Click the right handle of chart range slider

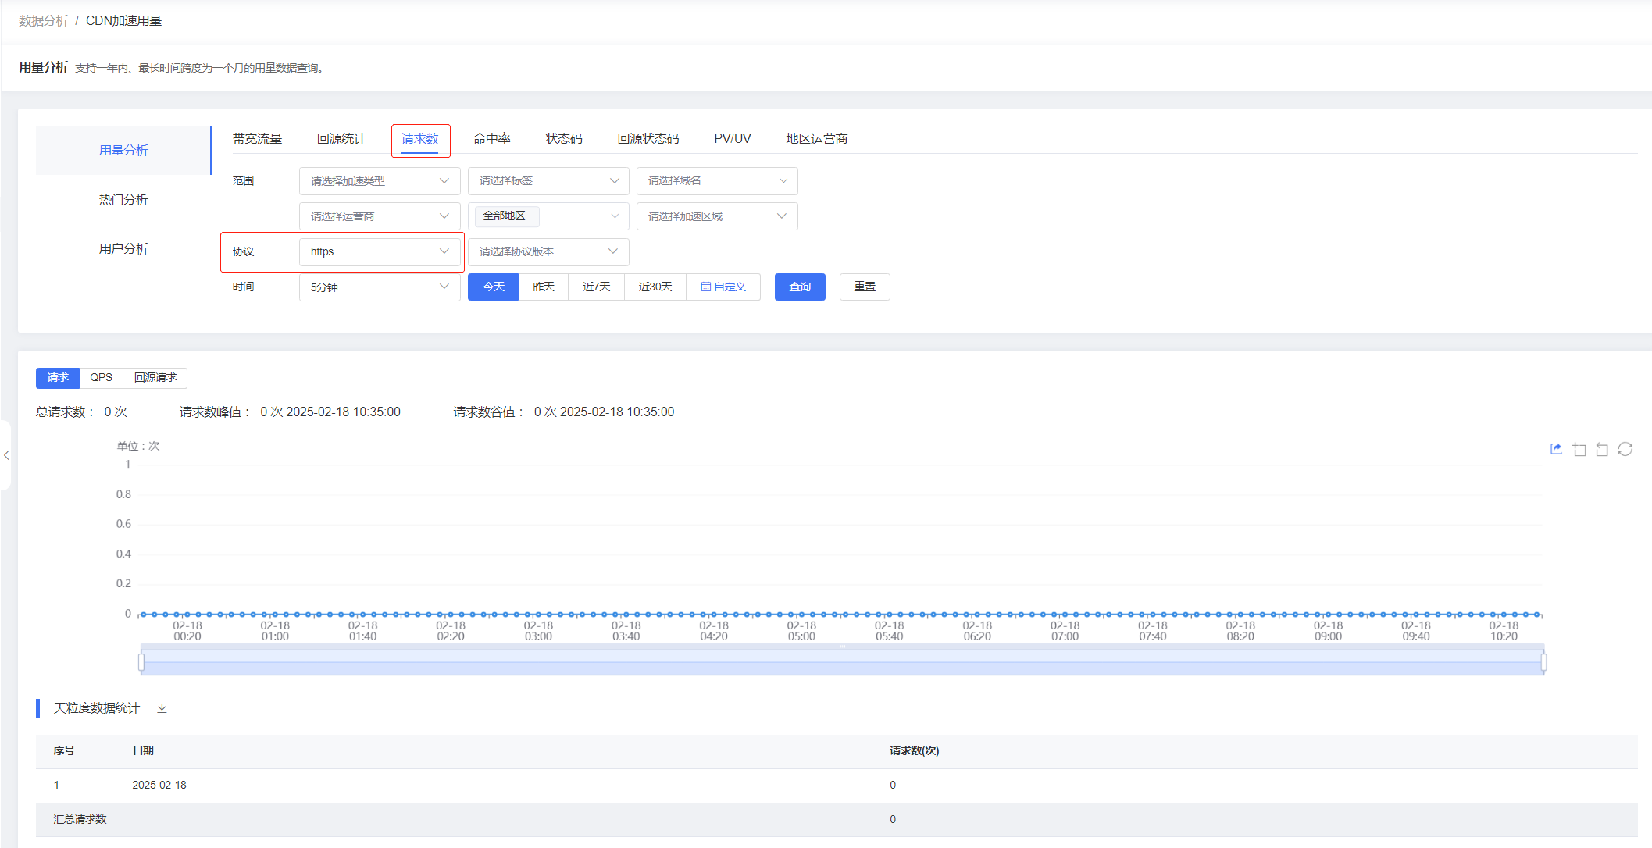tap(1543, 662)
